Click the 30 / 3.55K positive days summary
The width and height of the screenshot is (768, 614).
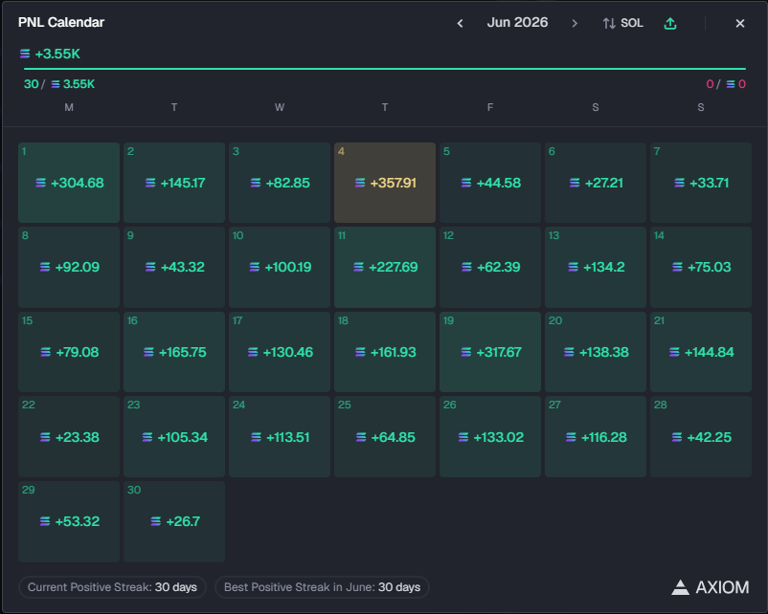click(x=59, y=84)
